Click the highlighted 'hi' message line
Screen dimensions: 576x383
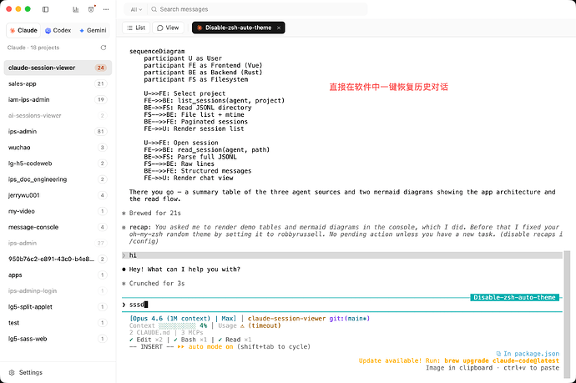341,255
